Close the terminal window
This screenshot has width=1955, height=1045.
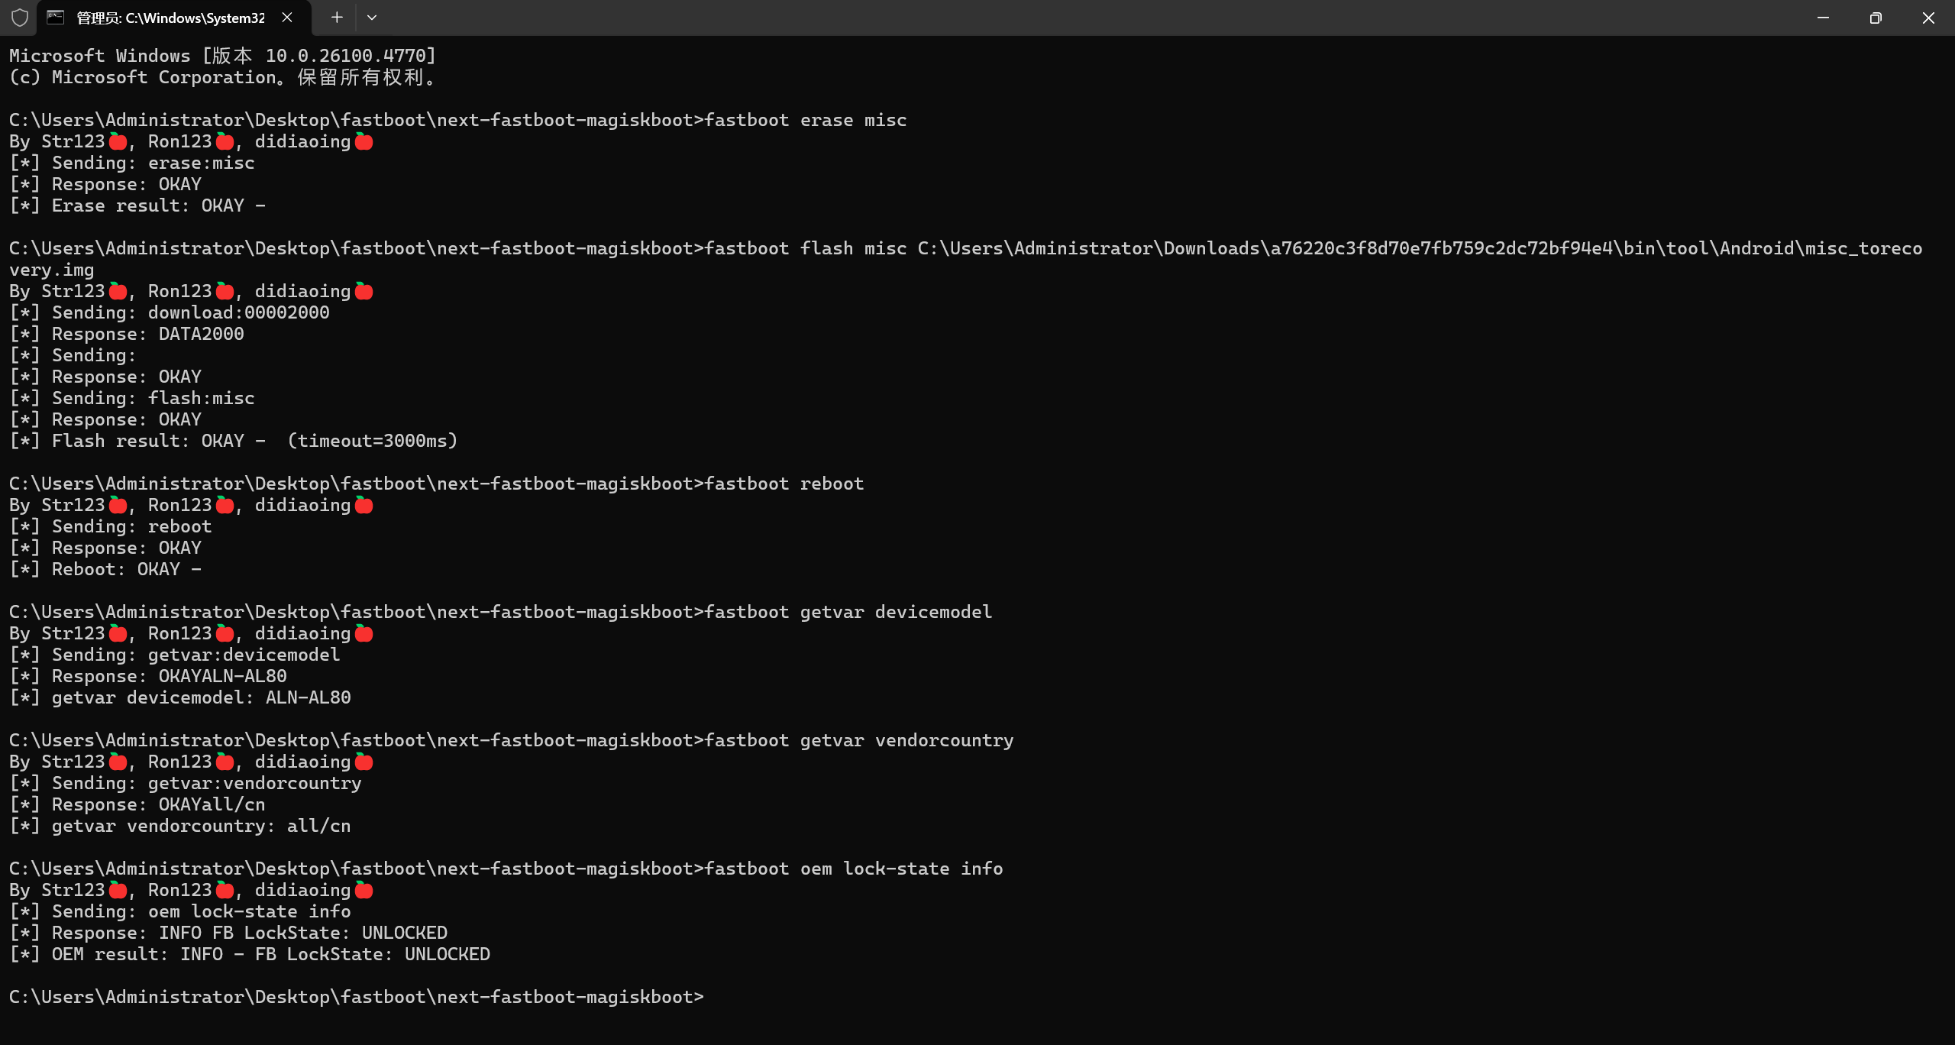pos(1928,18)
